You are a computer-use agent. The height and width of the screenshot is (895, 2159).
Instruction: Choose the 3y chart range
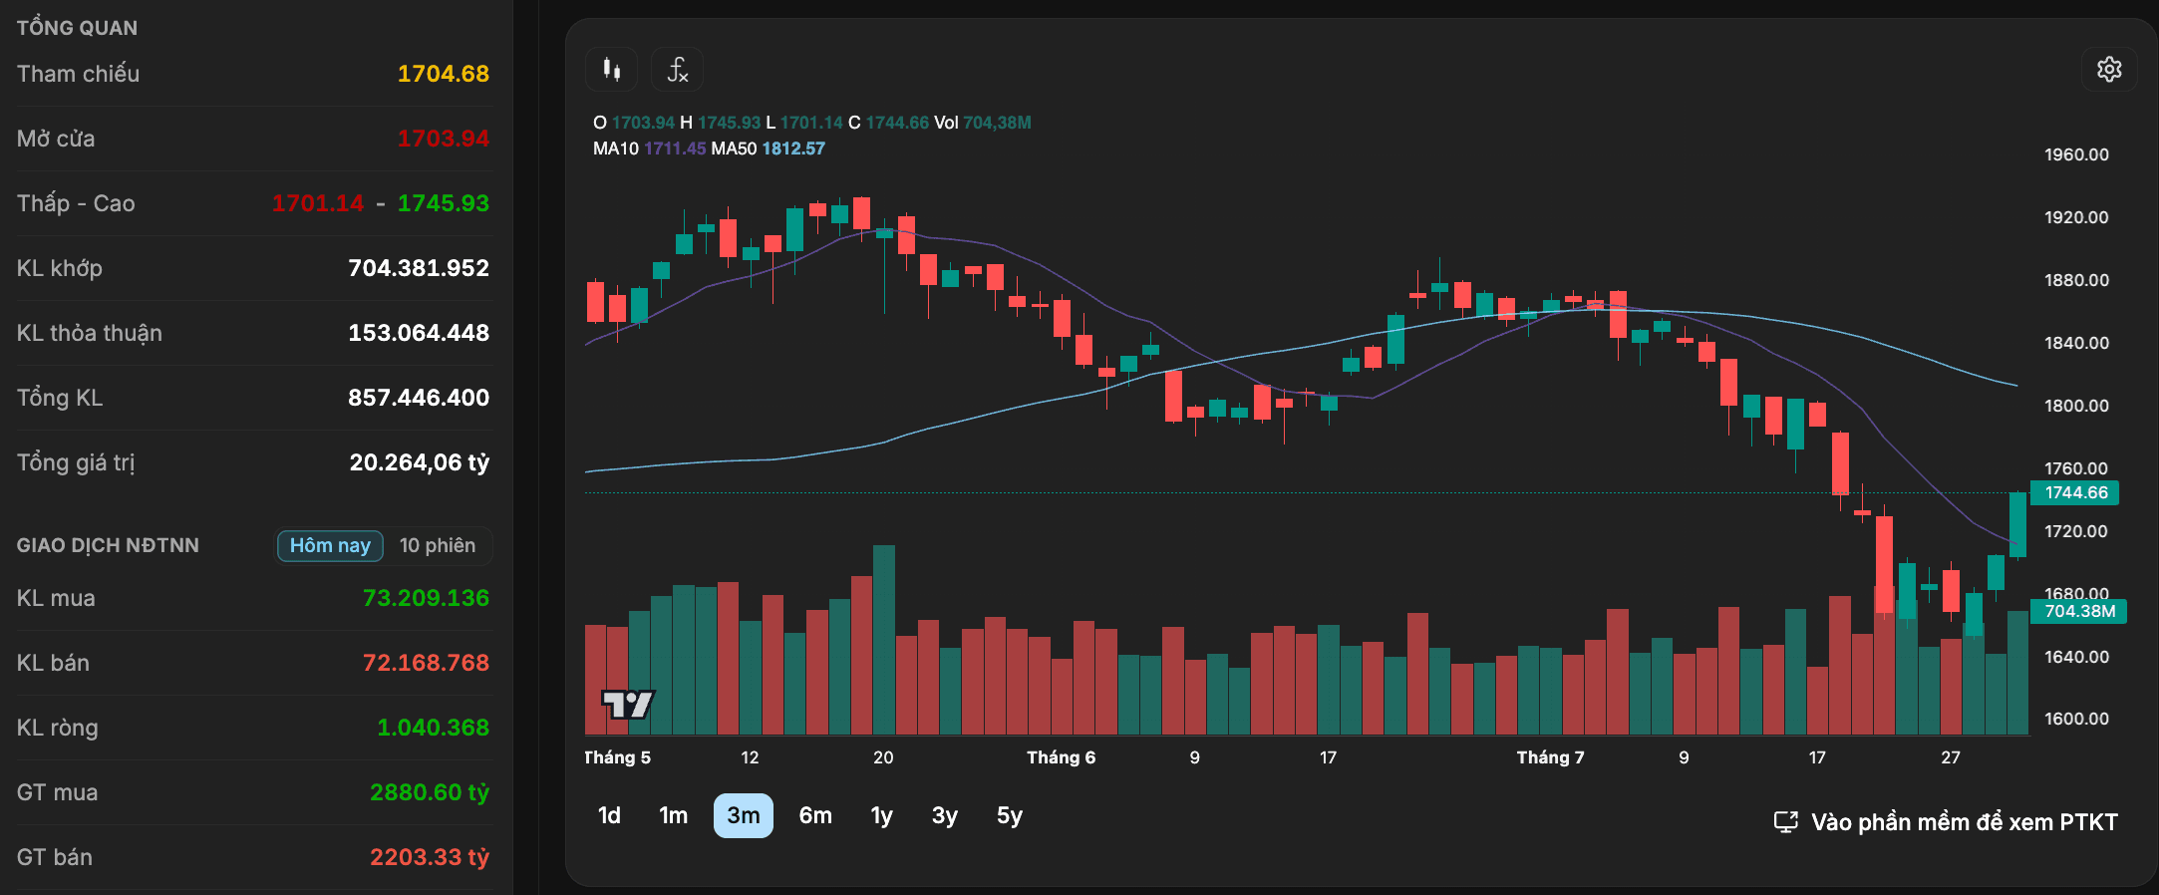945,815
